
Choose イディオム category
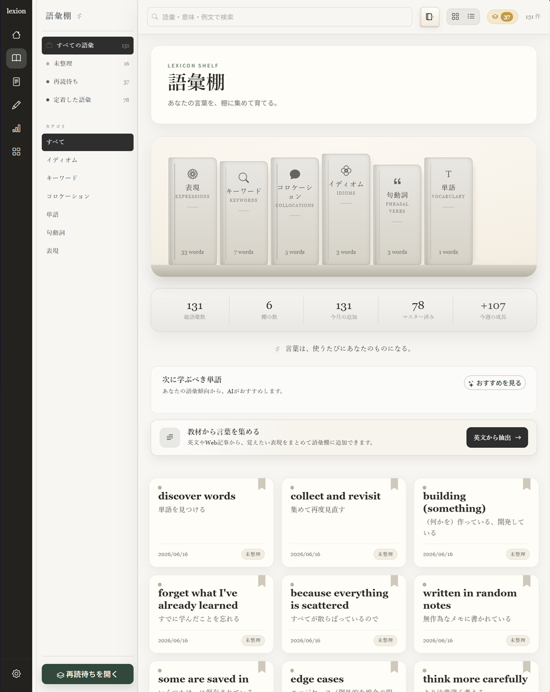pyautogui.click(x=87, y=160)
